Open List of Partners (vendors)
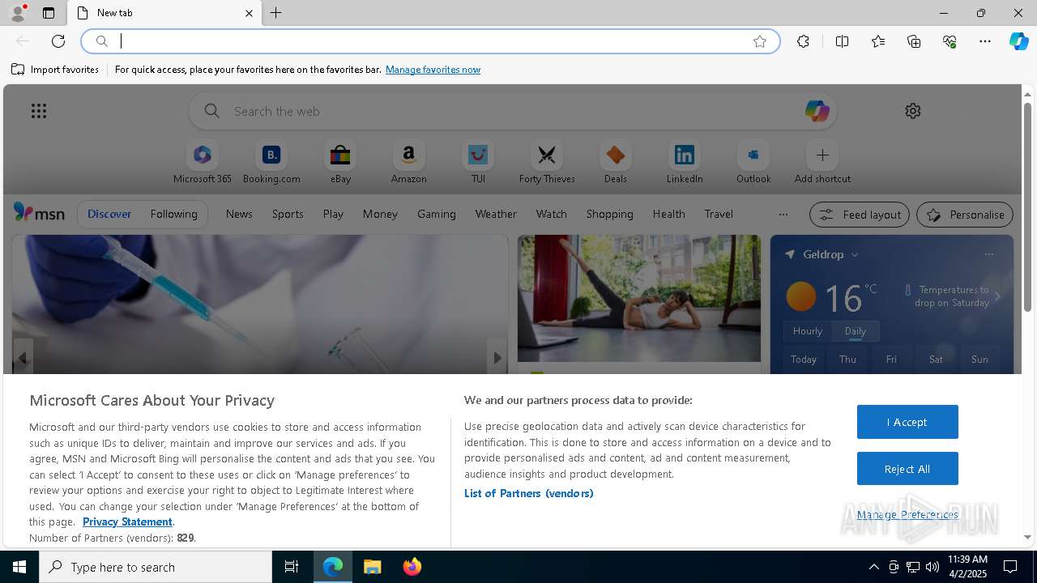Viewport: 1037px width, 583px height. click(x=528, y=493)
